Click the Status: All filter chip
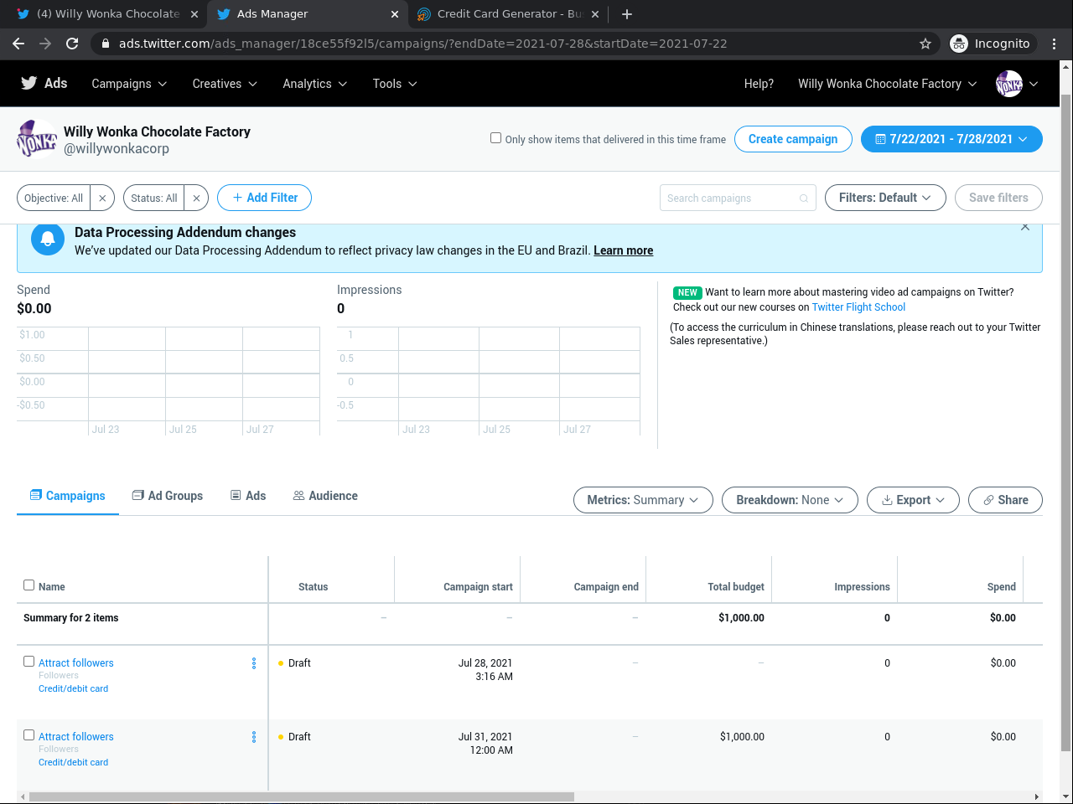 [154, 198]
